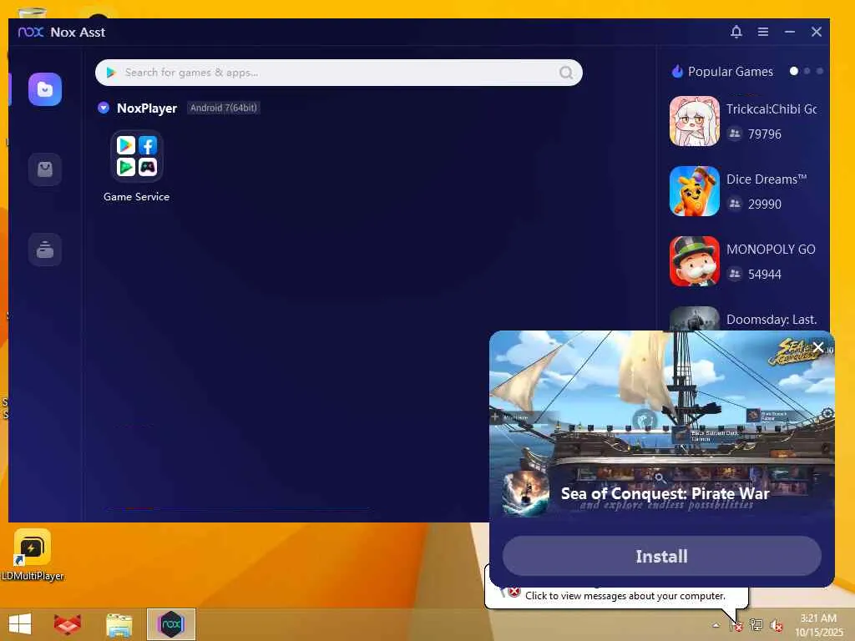This screenshot has width=855, height=641.
Task: Click the Popular Games flame icon
Action: point(677,72)
